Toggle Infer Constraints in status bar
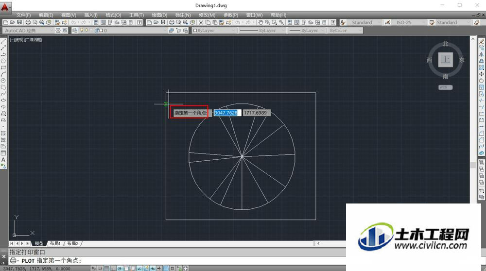Screen dimensions: 486x271 [93, 268]
